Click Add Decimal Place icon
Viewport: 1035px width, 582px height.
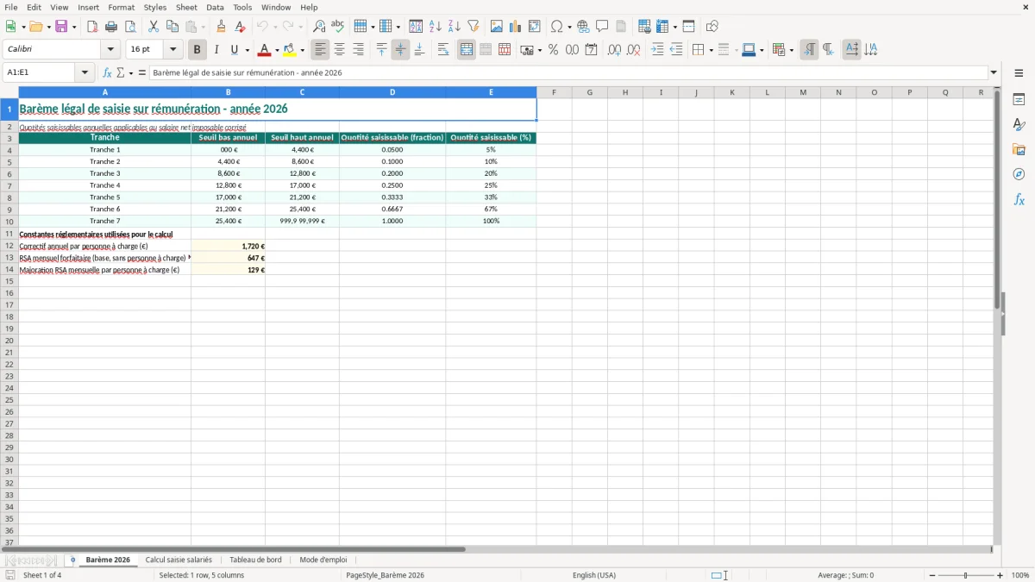tap(614, 50)
